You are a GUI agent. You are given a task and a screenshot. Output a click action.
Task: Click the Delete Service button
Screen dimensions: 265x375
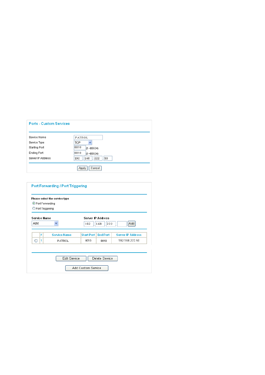click(x=102, y=258)
